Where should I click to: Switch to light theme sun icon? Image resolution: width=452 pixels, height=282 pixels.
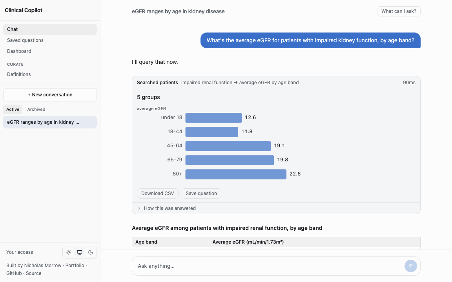69,252
